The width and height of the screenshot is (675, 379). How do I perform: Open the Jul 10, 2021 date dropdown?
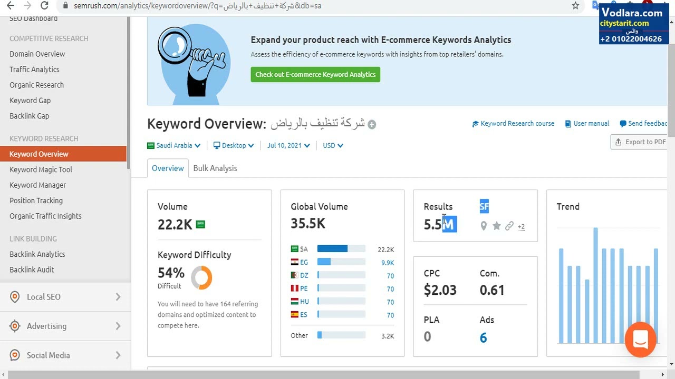point(288,145)
